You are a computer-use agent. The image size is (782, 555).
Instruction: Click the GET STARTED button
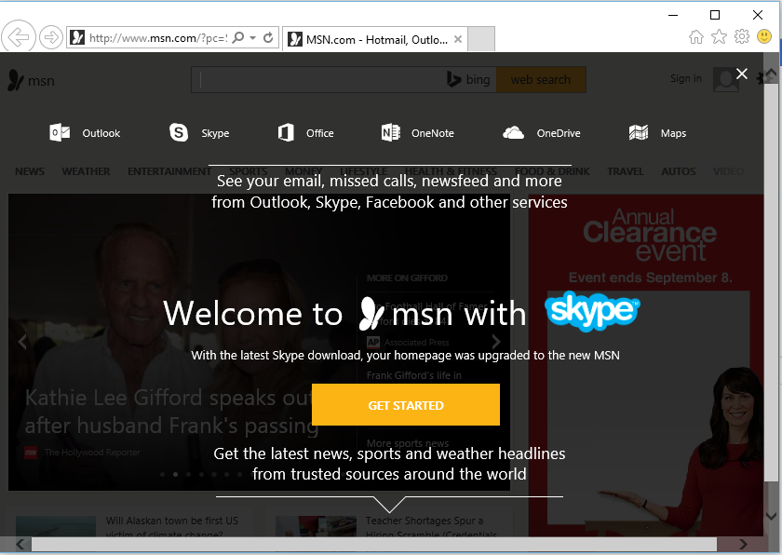pos(406,405)
